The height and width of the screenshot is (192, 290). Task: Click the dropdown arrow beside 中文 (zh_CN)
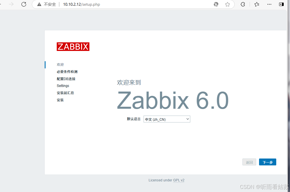pyautogui.click(x=187, y=119)
